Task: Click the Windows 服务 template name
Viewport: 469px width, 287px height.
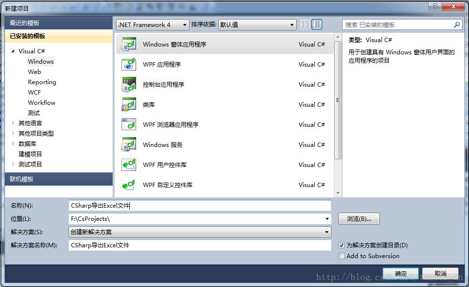Action: pyautogui.click(x=163, y=144)
